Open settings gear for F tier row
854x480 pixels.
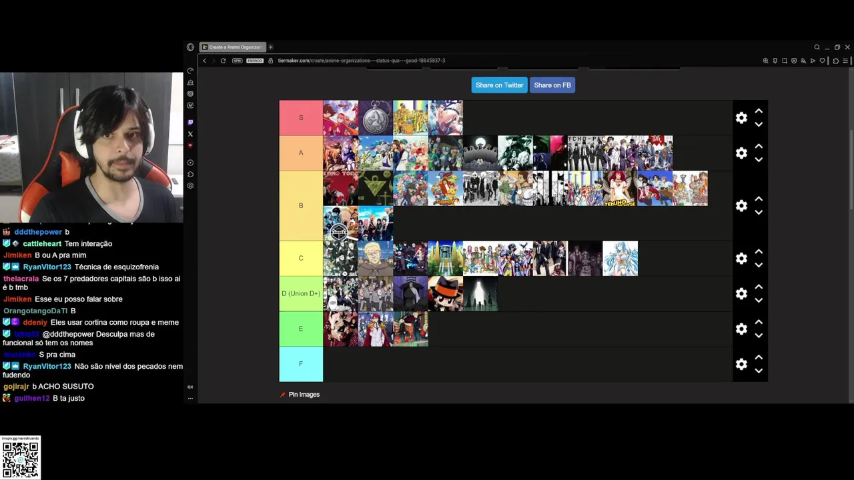(741, 365)
